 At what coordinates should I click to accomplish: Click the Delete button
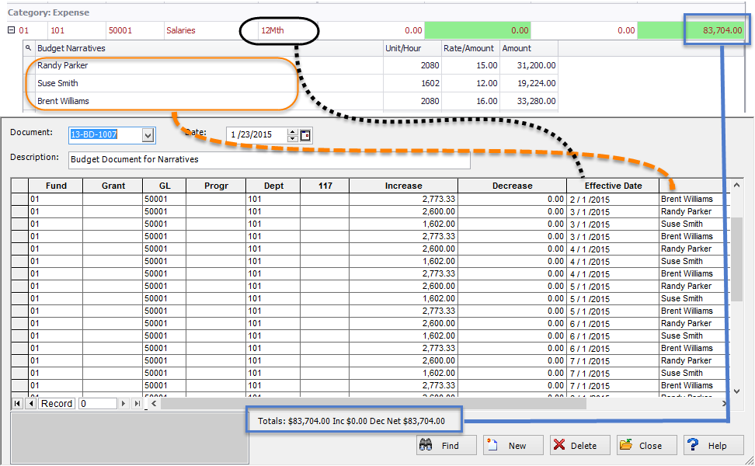coord(575,446)
